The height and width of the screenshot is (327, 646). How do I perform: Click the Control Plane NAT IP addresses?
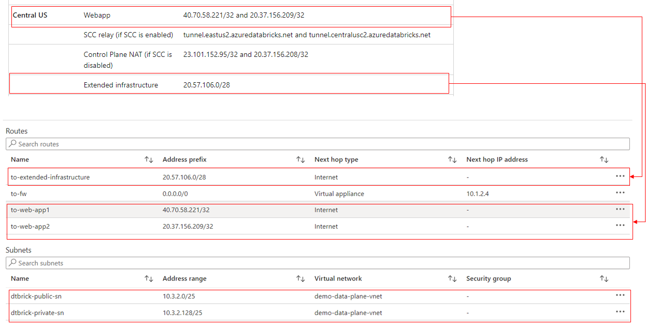click(246, 54)
